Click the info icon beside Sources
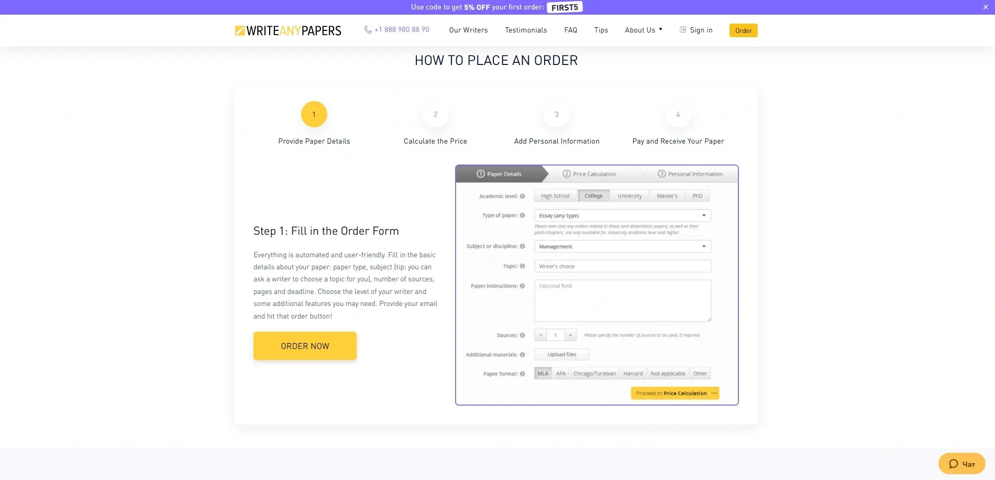Screen dimensions: 995x480 coord(523,335)
